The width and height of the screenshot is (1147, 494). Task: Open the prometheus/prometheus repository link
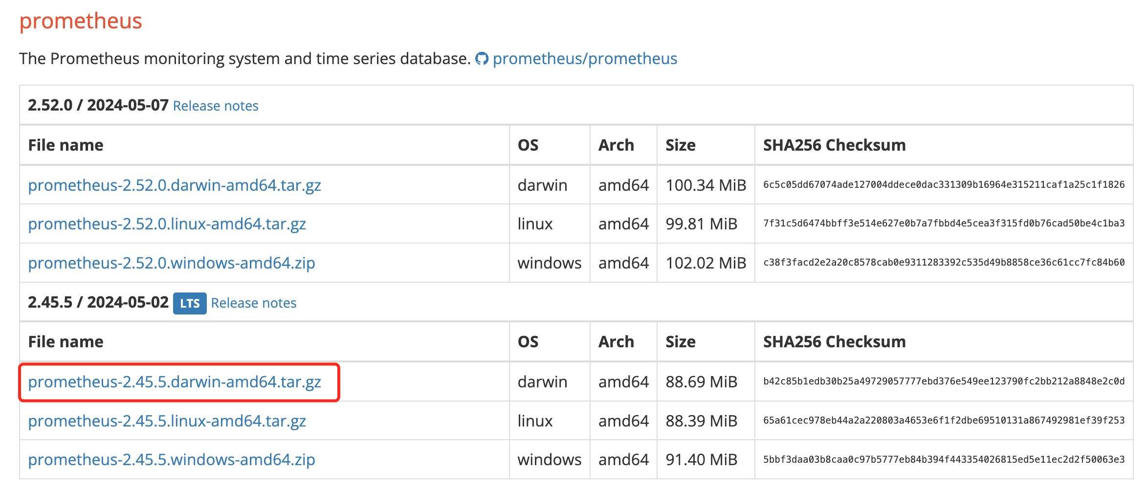pos(585,59)
